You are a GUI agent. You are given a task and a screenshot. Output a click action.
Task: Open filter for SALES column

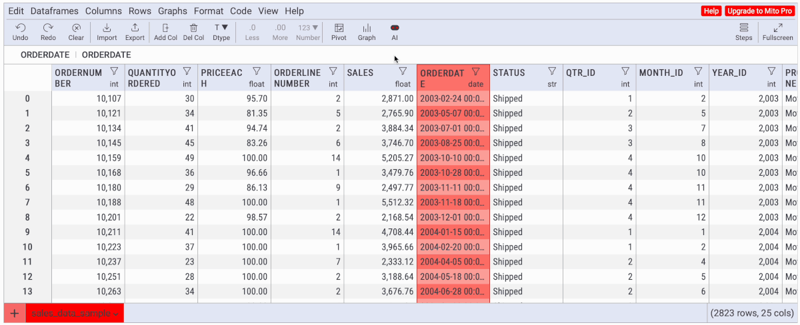(x=403, y=71)
